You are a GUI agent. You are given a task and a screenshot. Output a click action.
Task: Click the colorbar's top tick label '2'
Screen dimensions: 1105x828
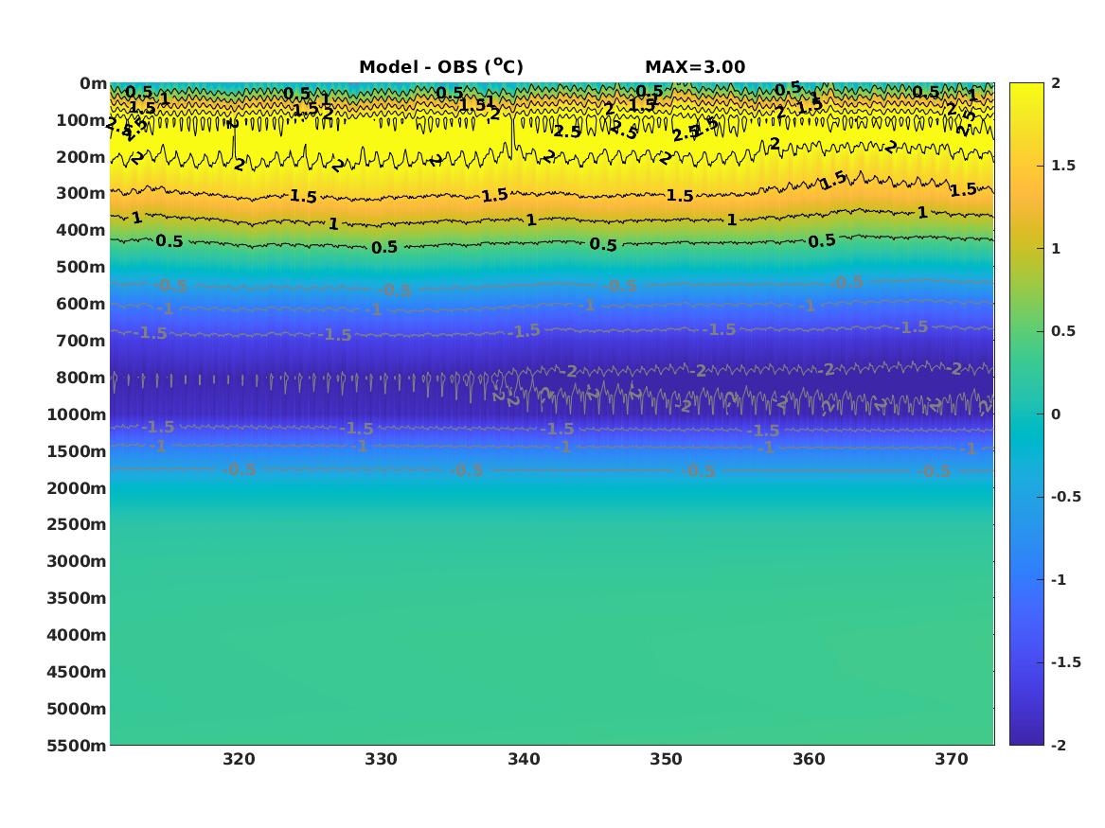(1056, 83)
